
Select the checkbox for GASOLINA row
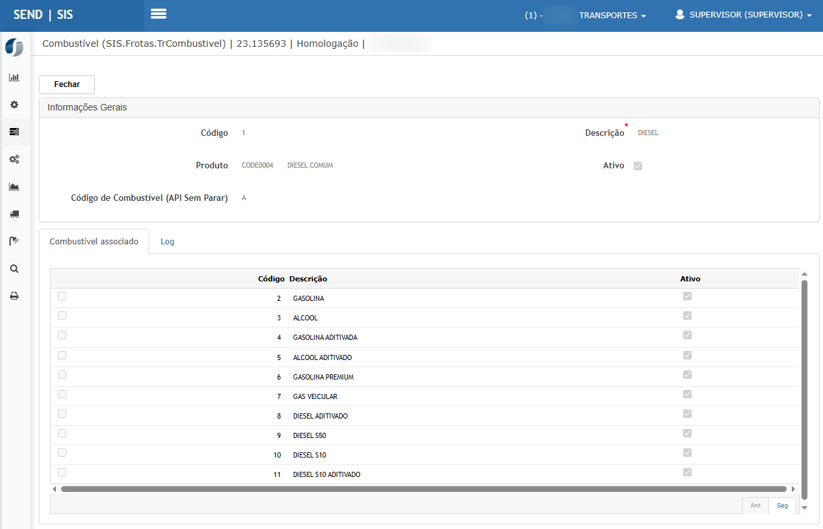[x=62, y=296]
